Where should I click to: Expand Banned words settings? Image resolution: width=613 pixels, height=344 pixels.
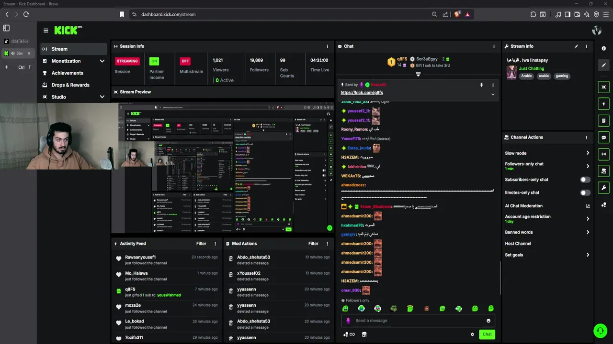click(x=588, y=232)
